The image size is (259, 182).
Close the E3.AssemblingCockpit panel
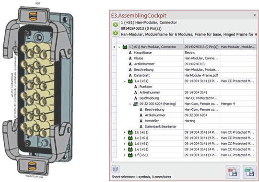[x=255, y=15]
